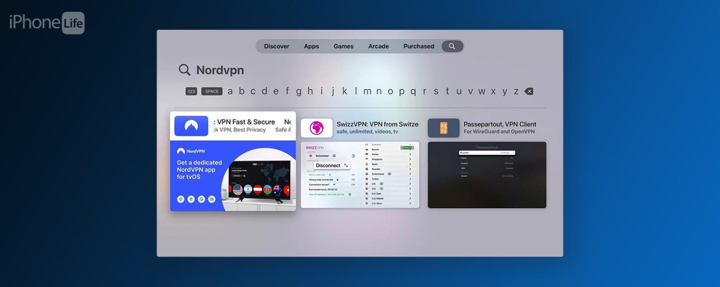Screen dimensions: 720x287
Task: Select letter w on keyboard
Action: pyautogui.click(x=481, y=92)
